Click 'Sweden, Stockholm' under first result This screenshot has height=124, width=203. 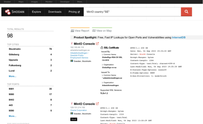[x=82, y=61]
